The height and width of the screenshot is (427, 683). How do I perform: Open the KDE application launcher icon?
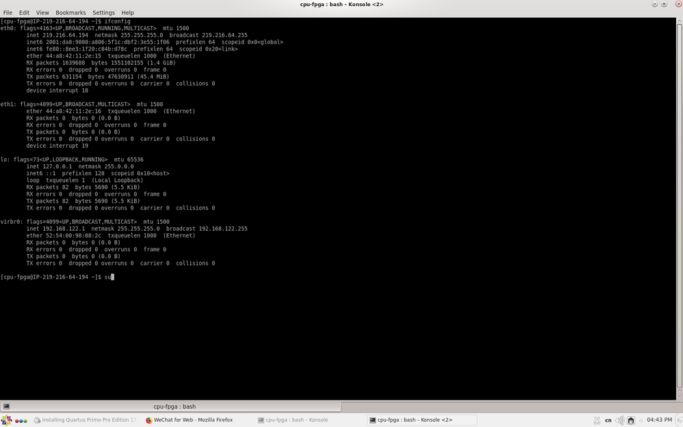pos(7,420)
